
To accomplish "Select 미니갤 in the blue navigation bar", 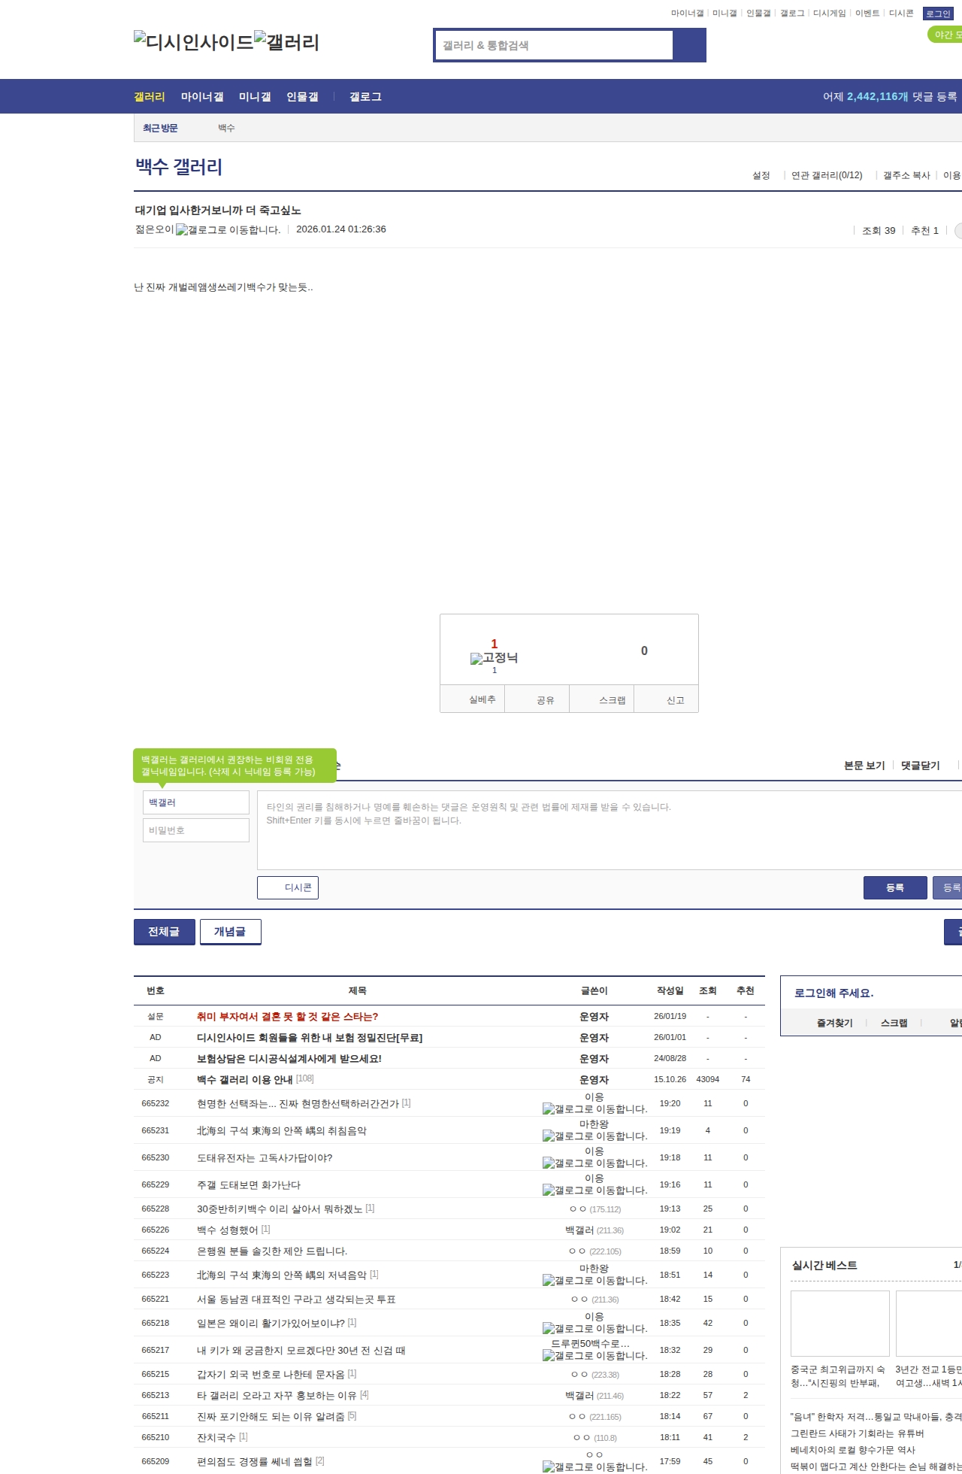I will (255, 97).
